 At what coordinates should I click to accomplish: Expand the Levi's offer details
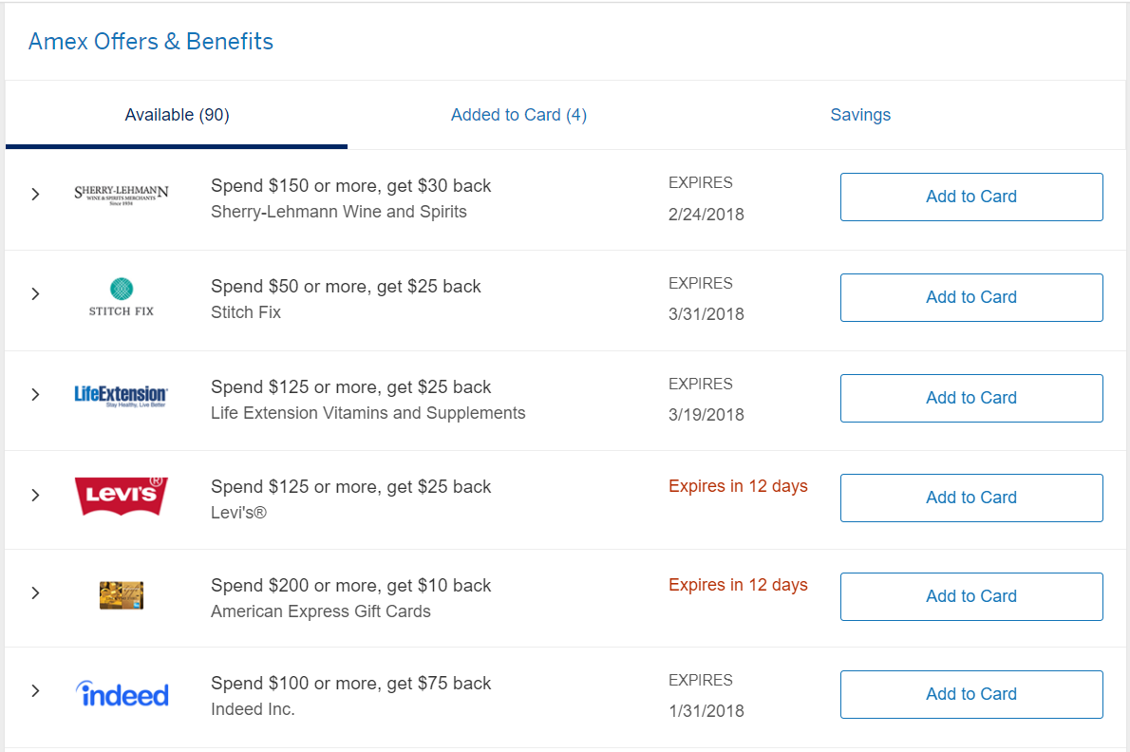[x=35, y=495]
